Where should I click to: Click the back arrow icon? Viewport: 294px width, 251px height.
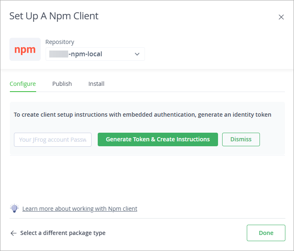pyautogui.click(x=14, y=233)
